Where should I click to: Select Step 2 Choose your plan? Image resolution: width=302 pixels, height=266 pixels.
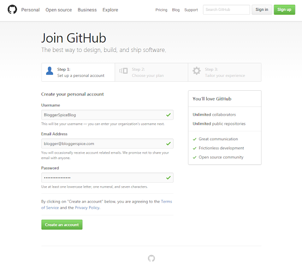tap(151, 72)
